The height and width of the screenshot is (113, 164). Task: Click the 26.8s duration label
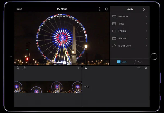coord(86,87)
